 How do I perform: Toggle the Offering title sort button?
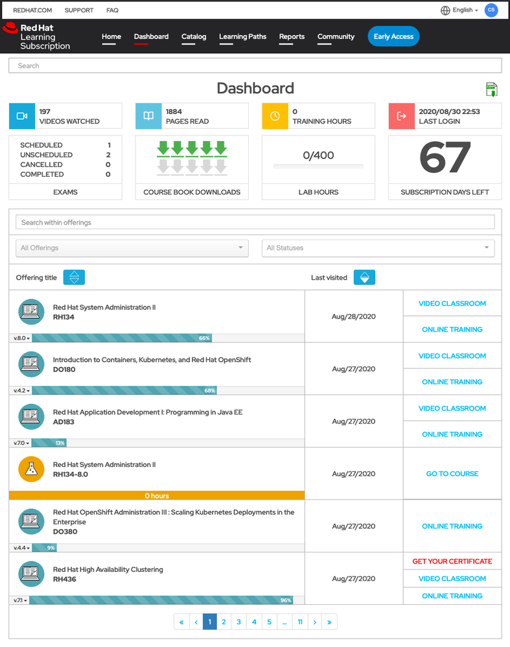(74, 277)
